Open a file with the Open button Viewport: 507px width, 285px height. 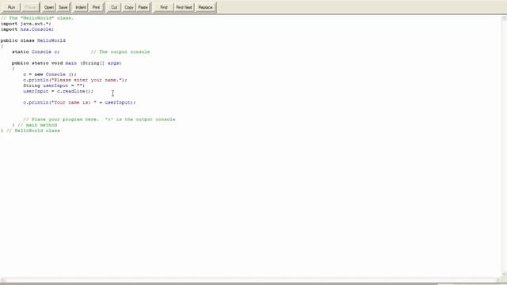(49, 7)
